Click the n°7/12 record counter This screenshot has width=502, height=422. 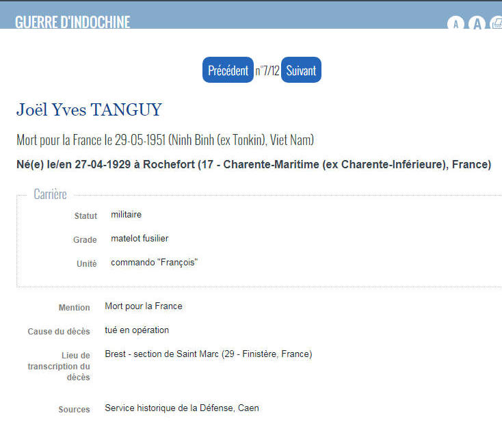[x=267, y=71]
